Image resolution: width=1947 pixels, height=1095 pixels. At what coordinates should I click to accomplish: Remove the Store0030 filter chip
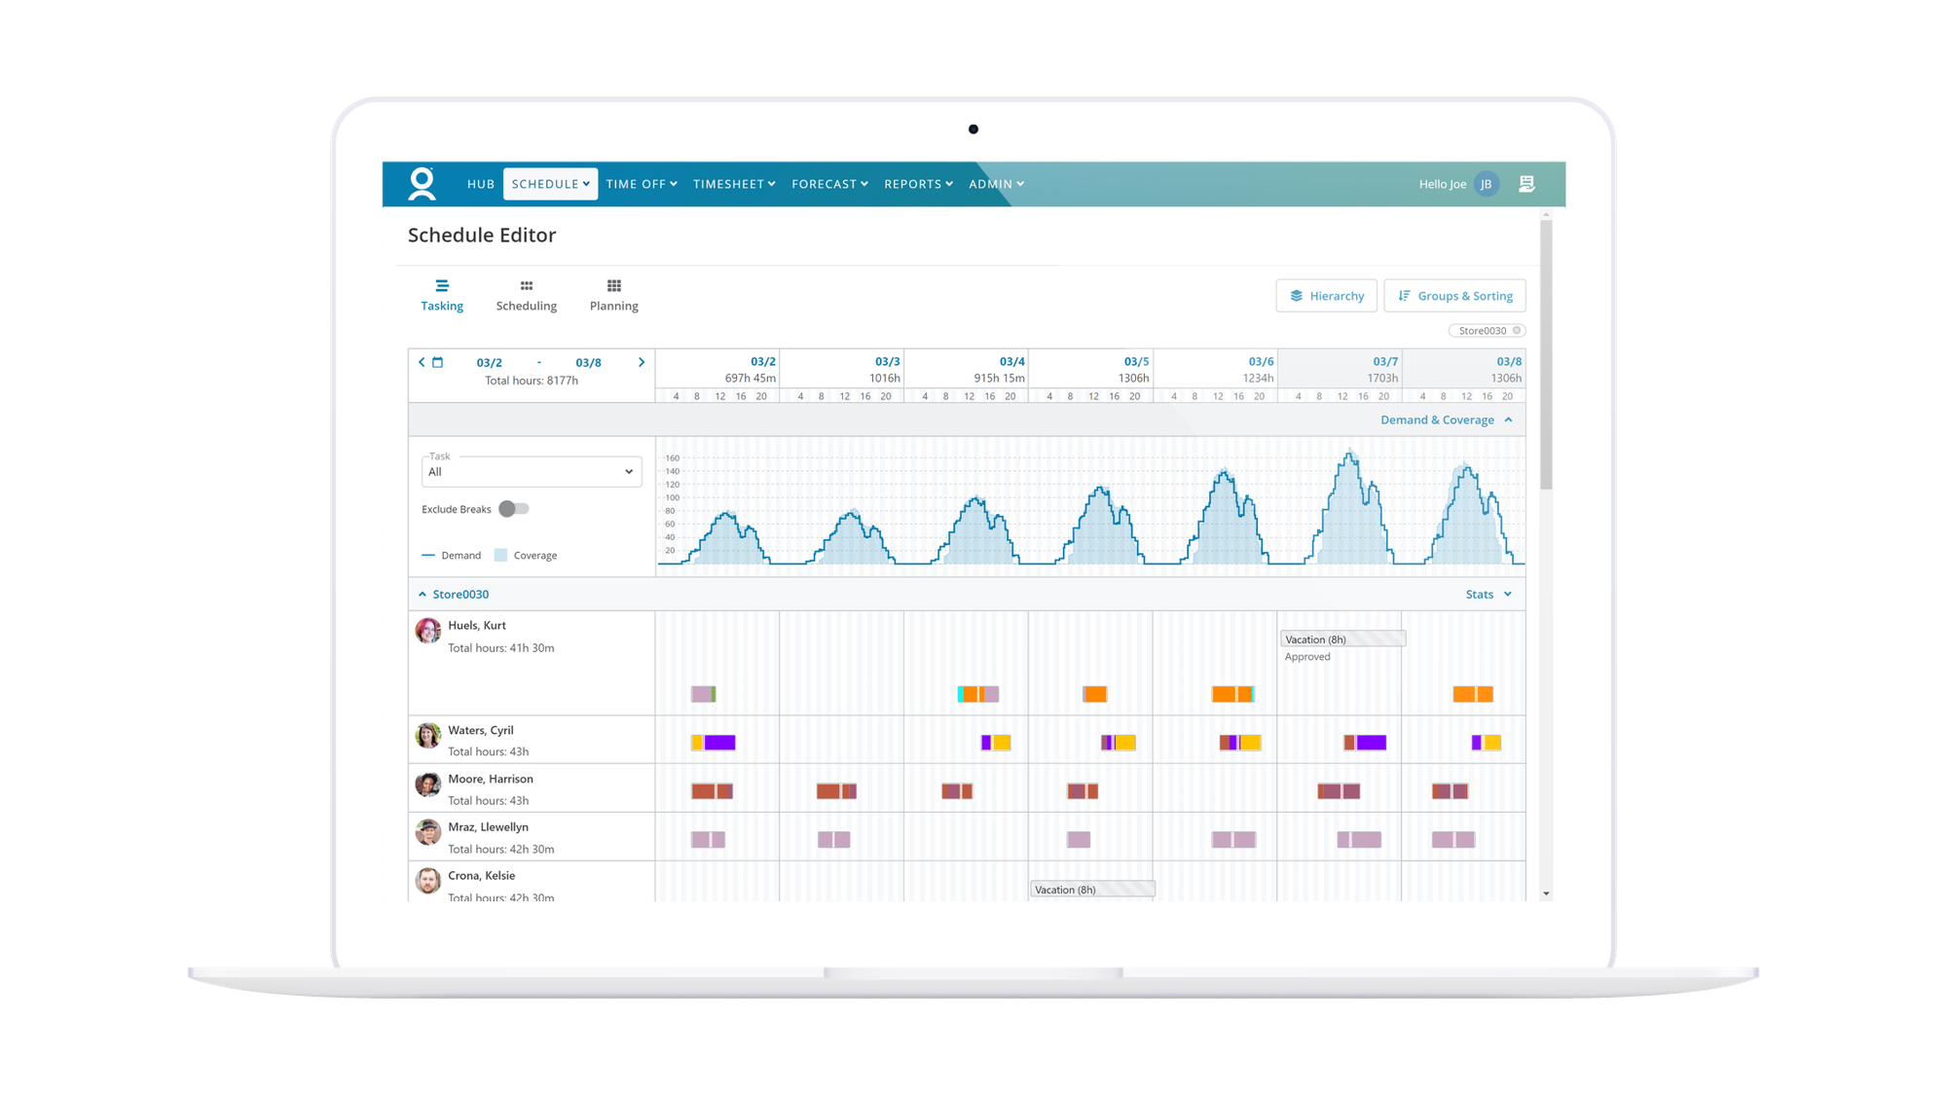pos(1517,330)
